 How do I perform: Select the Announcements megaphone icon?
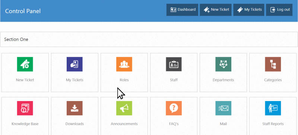tap(124, 108)
